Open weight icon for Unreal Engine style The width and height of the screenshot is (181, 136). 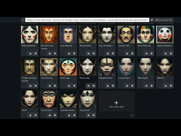coord(127,86)
